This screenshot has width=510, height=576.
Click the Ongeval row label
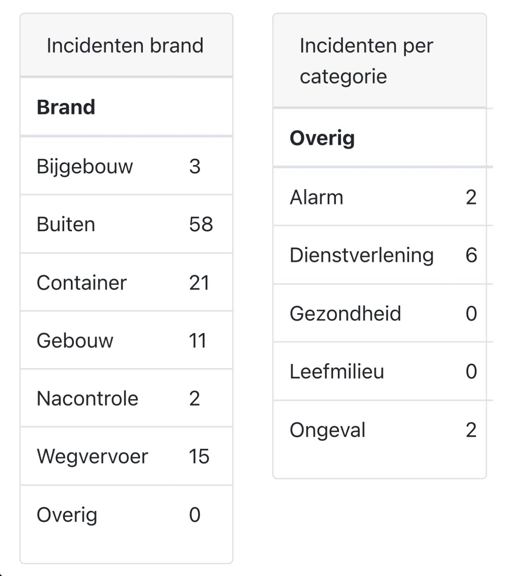(327, 430)
